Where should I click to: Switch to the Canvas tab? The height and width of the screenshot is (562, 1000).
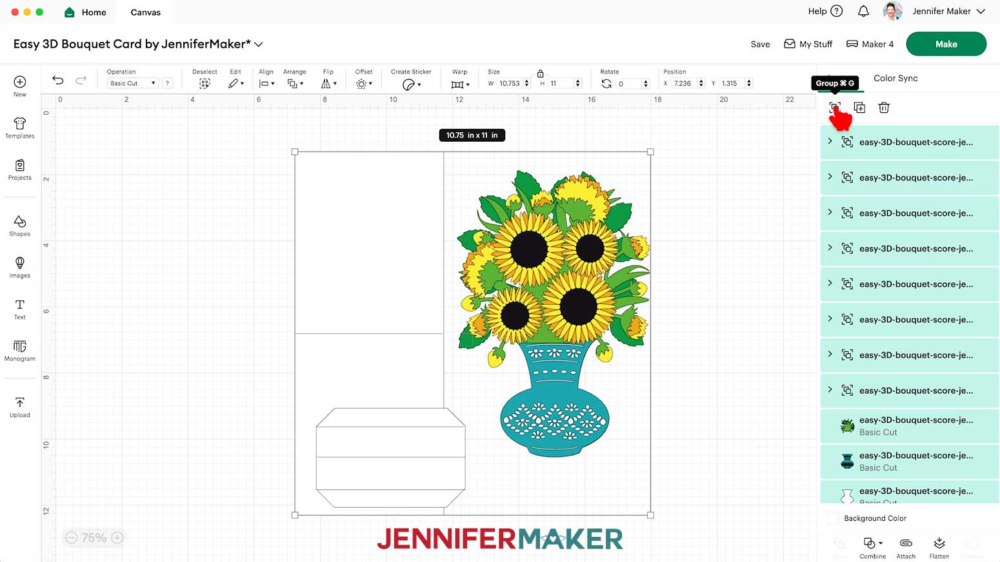[x=146, y=12]
